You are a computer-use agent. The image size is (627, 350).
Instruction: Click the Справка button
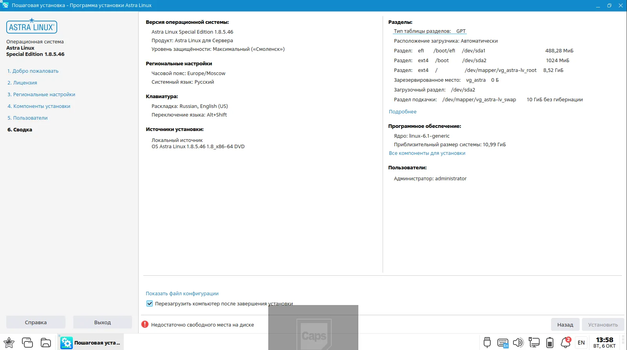point(36,322)
